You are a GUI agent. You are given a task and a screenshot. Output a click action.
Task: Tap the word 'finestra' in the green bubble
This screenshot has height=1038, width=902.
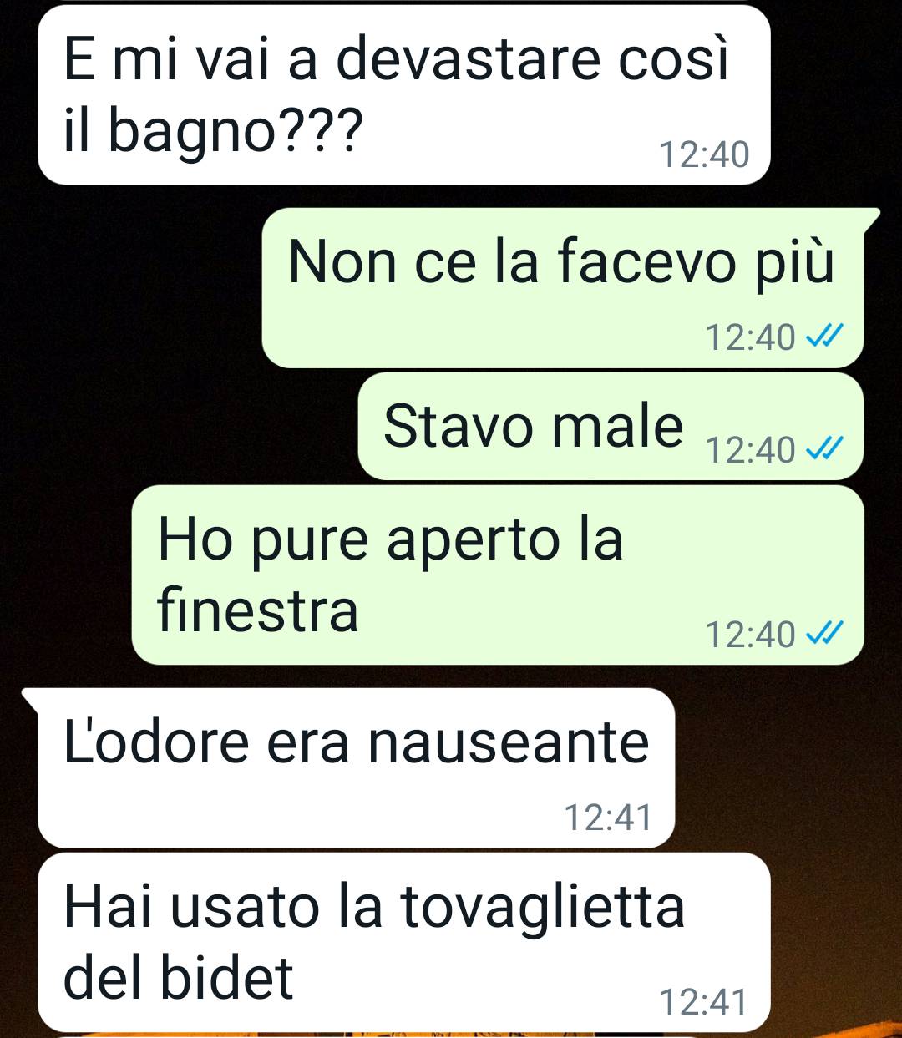(x=258, y=610)
